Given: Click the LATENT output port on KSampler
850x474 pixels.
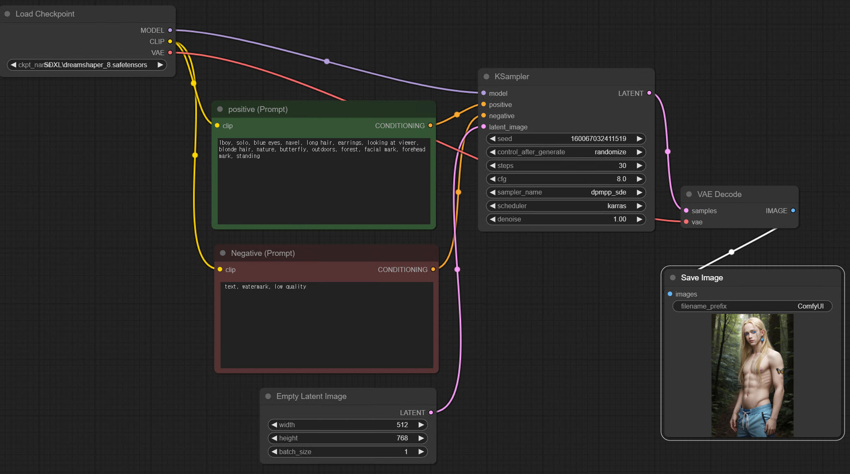Looking at the screenshot, I should click(x=649, y=93).
